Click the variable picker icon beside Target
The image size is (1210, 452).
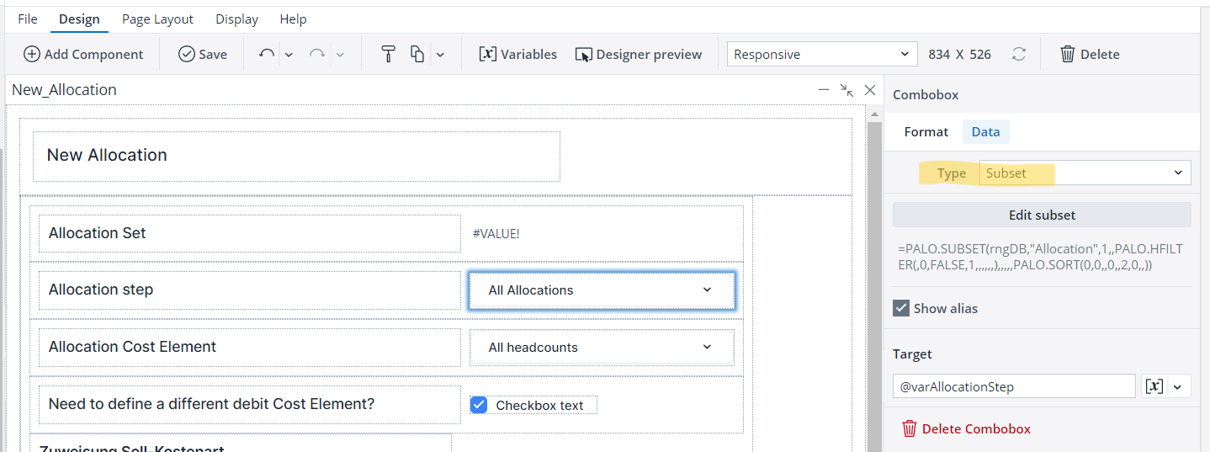point(1155,386)
